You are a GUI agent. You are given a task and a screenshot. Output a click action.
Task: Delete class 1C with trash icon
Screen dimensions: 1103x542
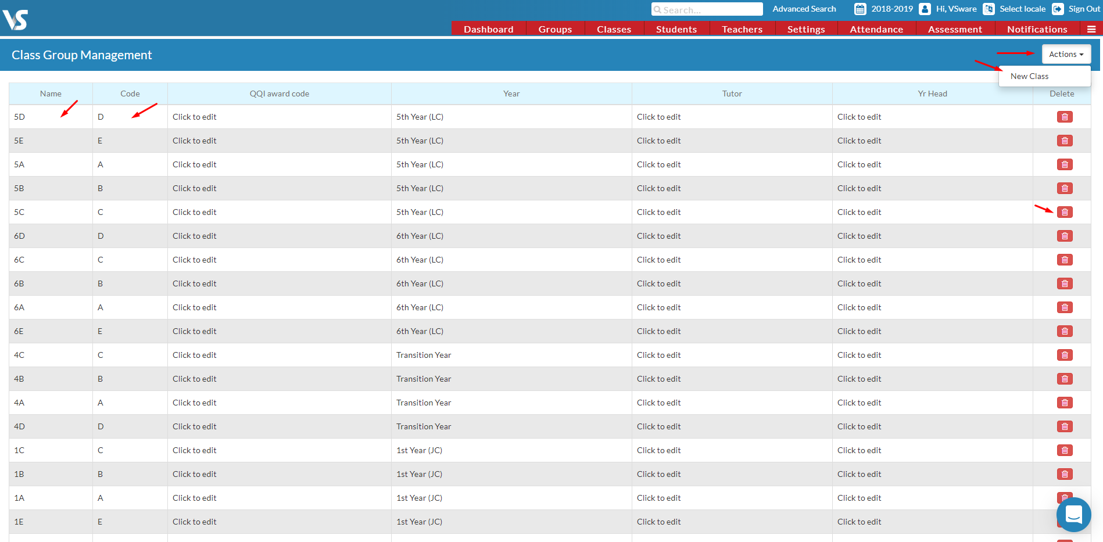tap(1065, 450)
